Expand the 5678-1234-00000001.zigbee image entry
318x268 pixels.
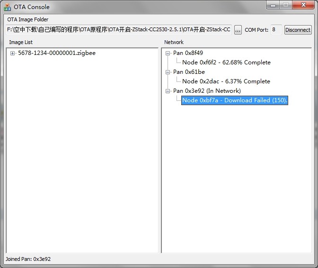click(x=12, y=54)
